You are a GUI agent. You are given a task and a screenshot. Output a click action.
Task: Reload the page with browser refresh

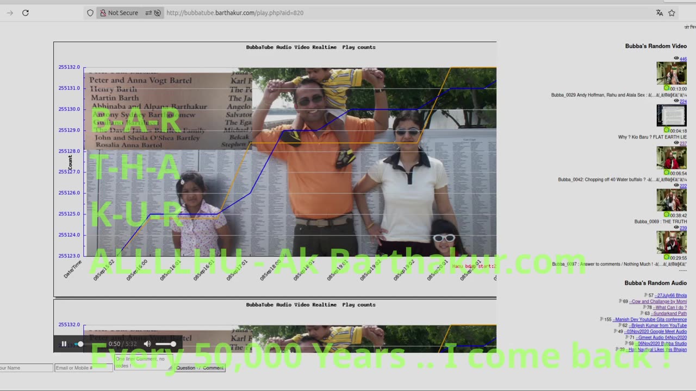(25, 12)
